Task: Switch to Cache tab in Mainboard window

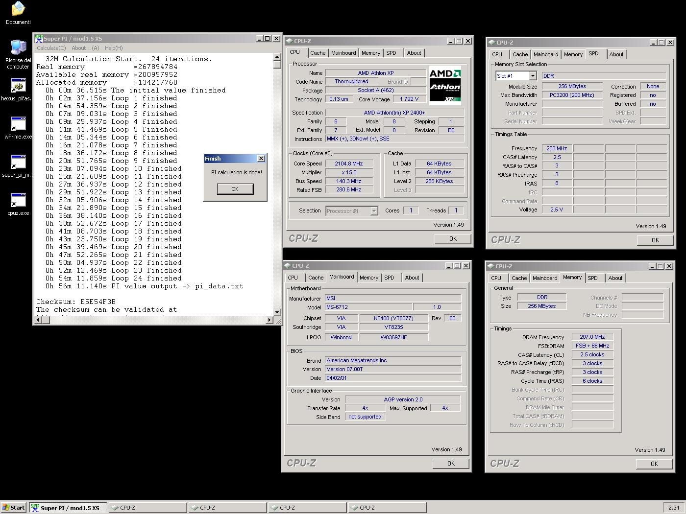Action: [x=316, y=278]
